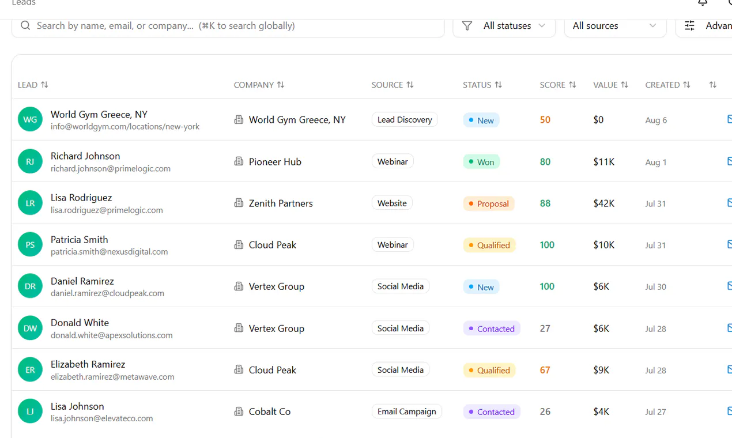The height and width of the screenshot is (438, 732).
Task: Click the $42K value cell
Action: [604, 203]
